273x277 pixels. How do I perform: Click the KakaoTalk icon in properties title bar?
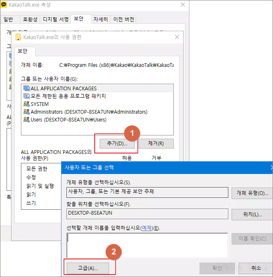pos(4,5)
